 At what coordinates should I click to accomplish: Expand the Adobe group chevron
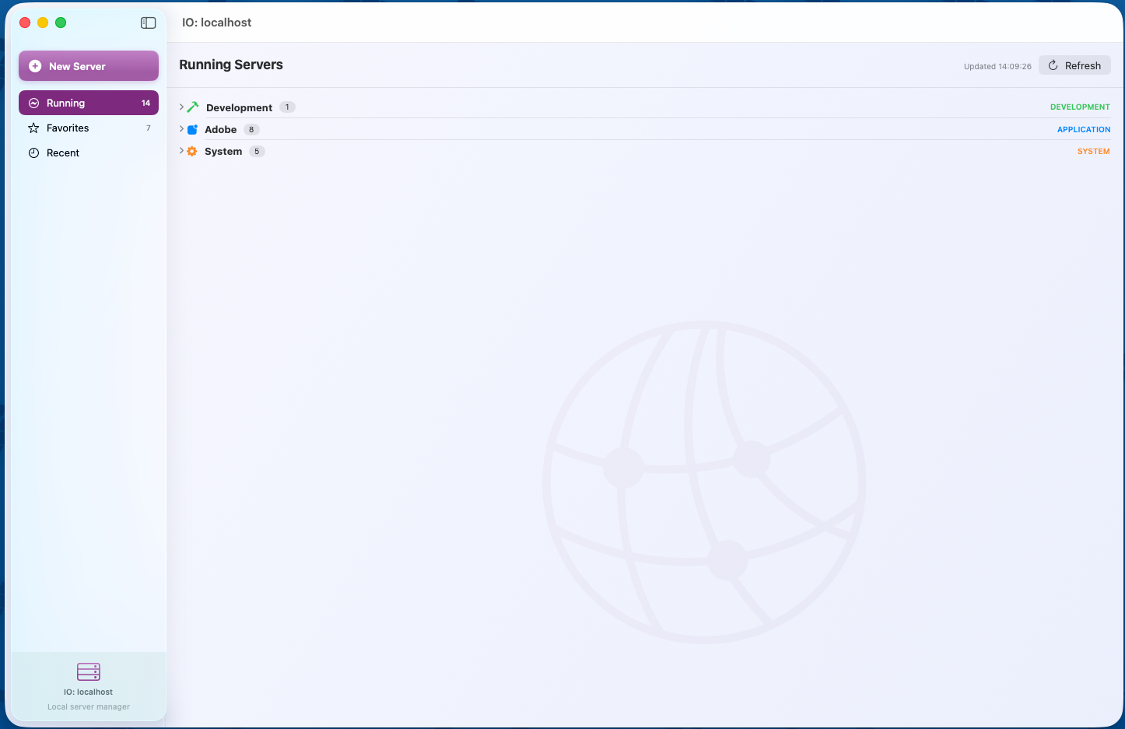[181, 128]
